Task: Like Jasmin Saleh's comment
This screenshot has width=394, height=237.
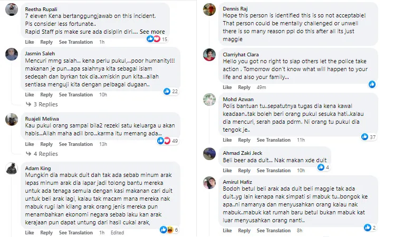Action: tap(30, 95)
